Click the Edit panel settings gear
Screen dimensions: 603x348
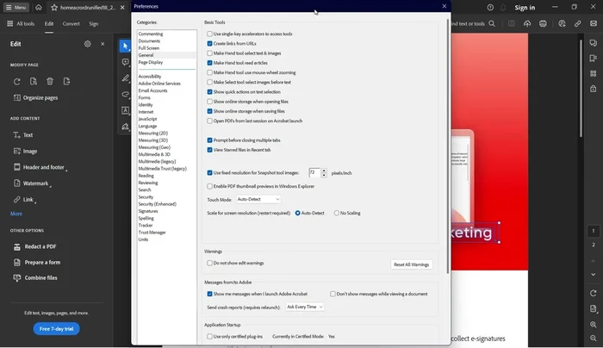tap(87, 44)
